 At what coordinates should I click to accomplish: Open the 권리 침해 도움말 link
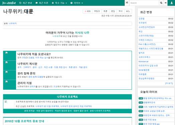tap(36, 77)
